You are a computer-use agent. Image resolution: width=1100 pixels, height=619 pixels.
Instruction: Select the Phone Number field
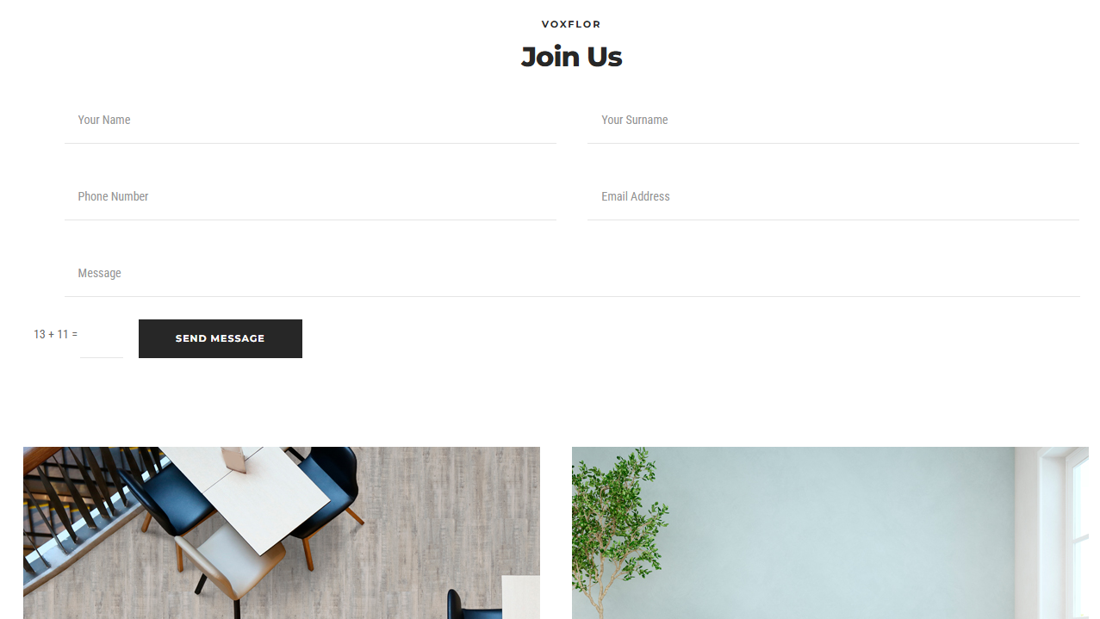[x=310, y=197]
